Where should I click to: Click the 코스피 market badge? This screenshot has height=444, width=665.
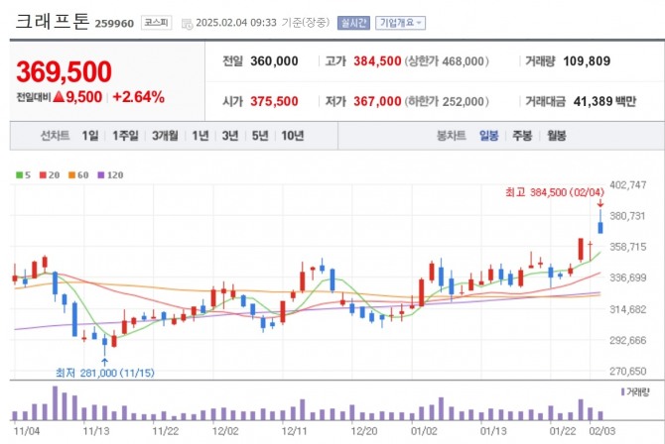pos(156,23)
